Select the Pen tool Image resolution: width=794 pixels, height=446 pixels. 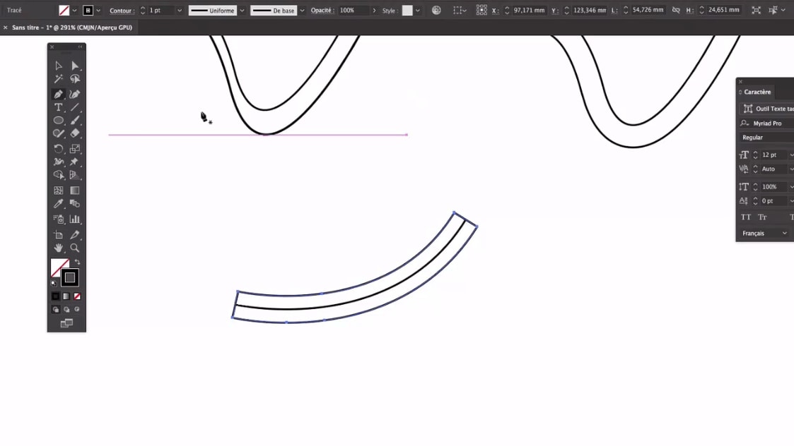click(x=59, y=94)
